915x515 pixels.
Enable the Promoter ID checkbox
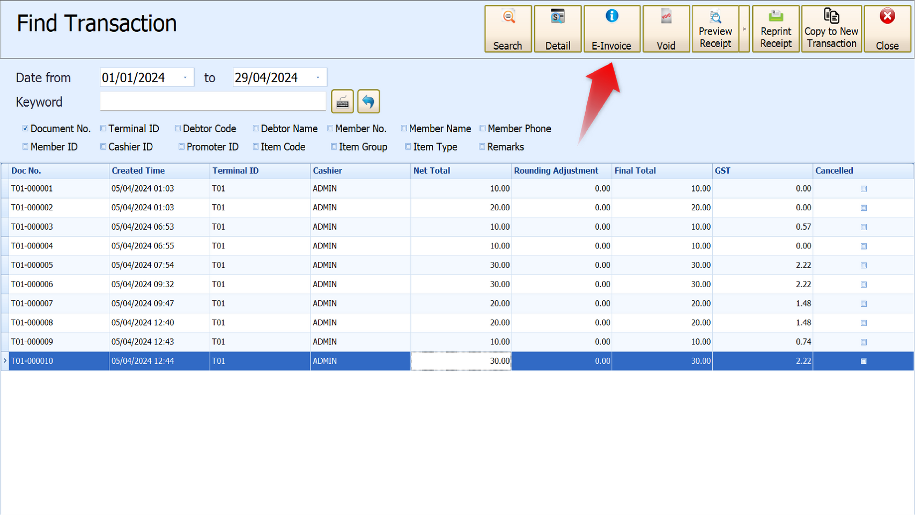(181, 146)
